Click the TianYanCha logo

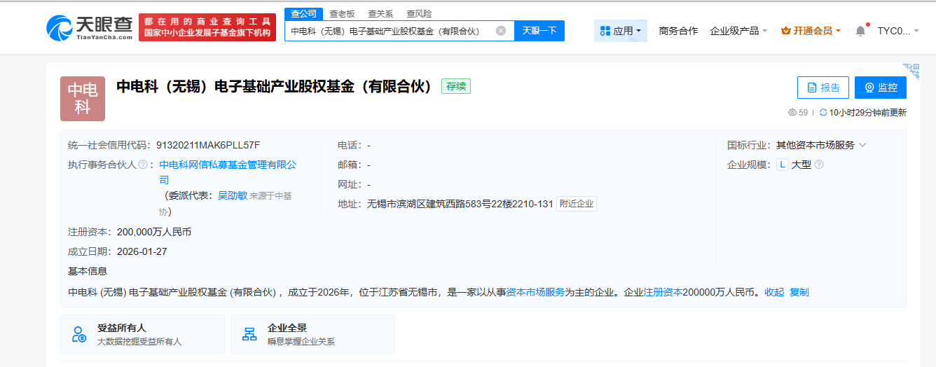[89, 27]
